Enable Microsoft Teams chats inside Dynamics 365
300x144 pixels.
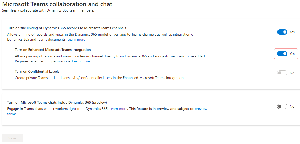click(282, 106)
